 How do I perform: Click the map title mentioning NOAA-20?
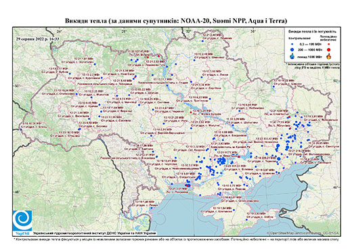pos(176,21)
